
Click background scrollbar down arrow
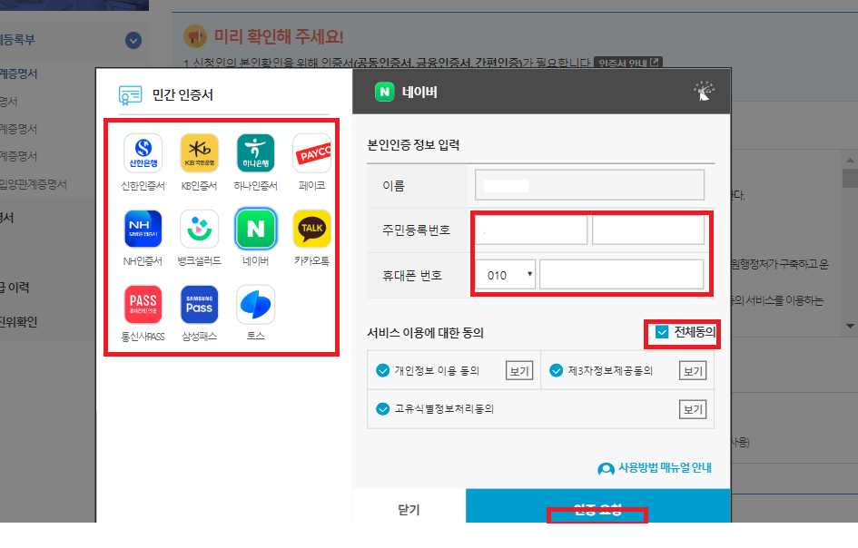point(850,326)
